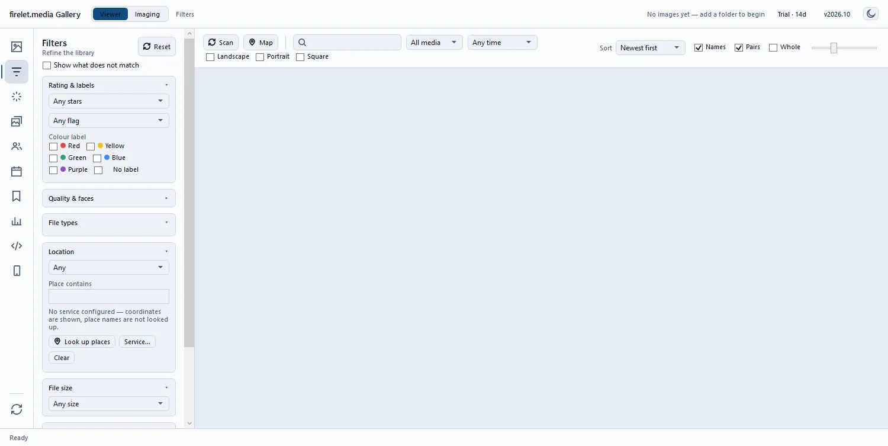Open the Map view with the pin icon
The width and height of the screenshot is (888, 446).
coord(260,42)
